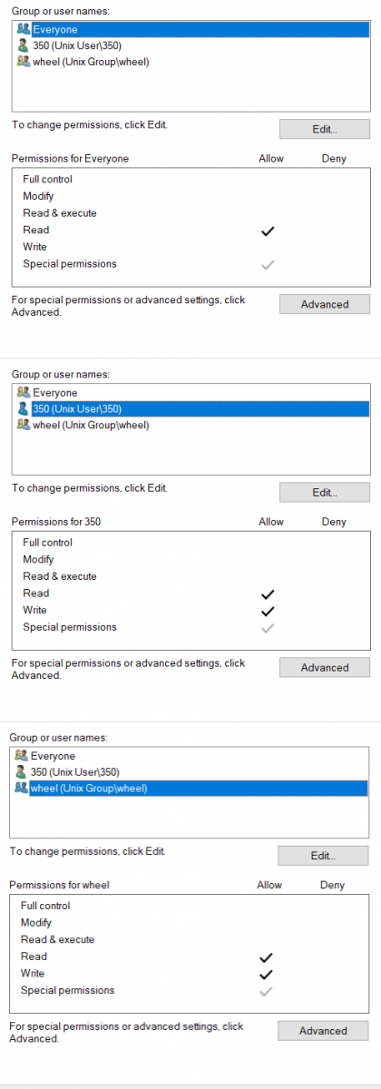Click the Everyone group icon above Permissions for wheel
The height and width of the screenshot is (1089, 381).
coord(22,756)
